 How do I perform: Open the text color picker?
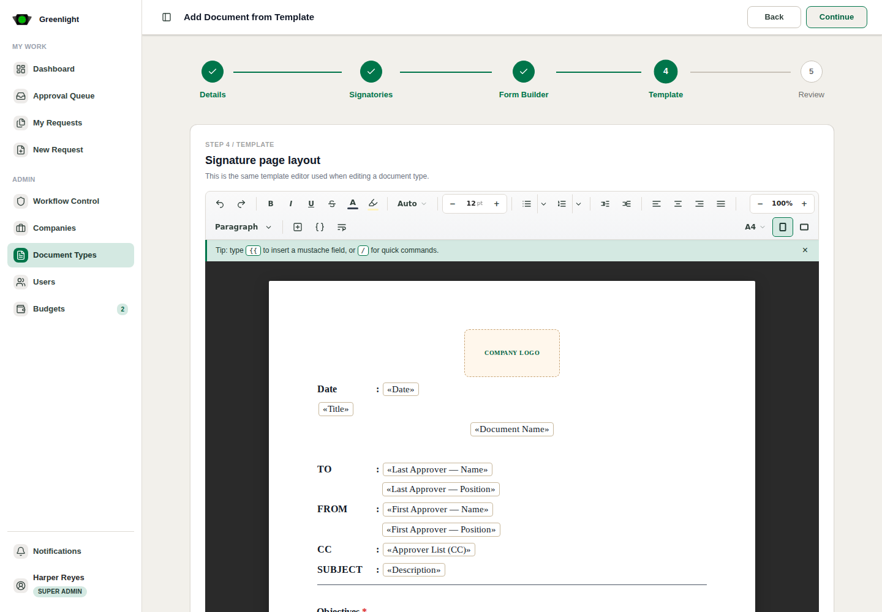[x=353, y=204]
